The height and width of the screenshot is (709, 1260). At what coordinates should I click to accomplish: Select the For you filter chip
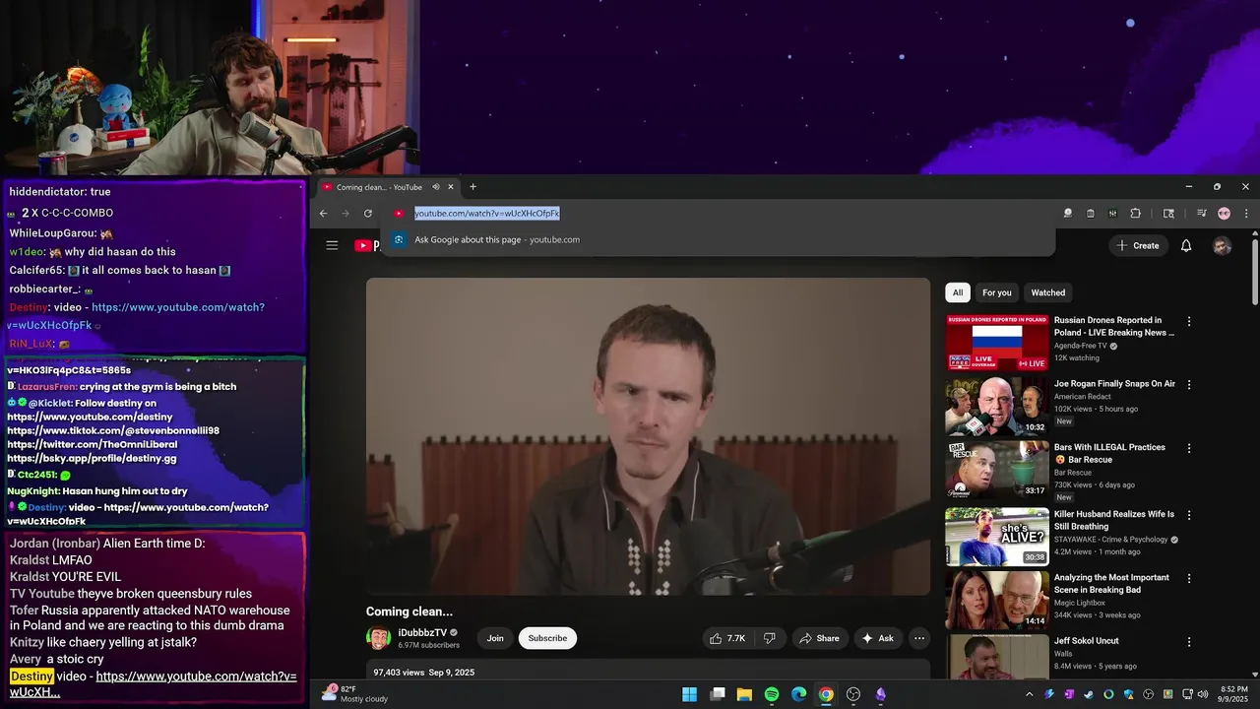pos(996,292)
